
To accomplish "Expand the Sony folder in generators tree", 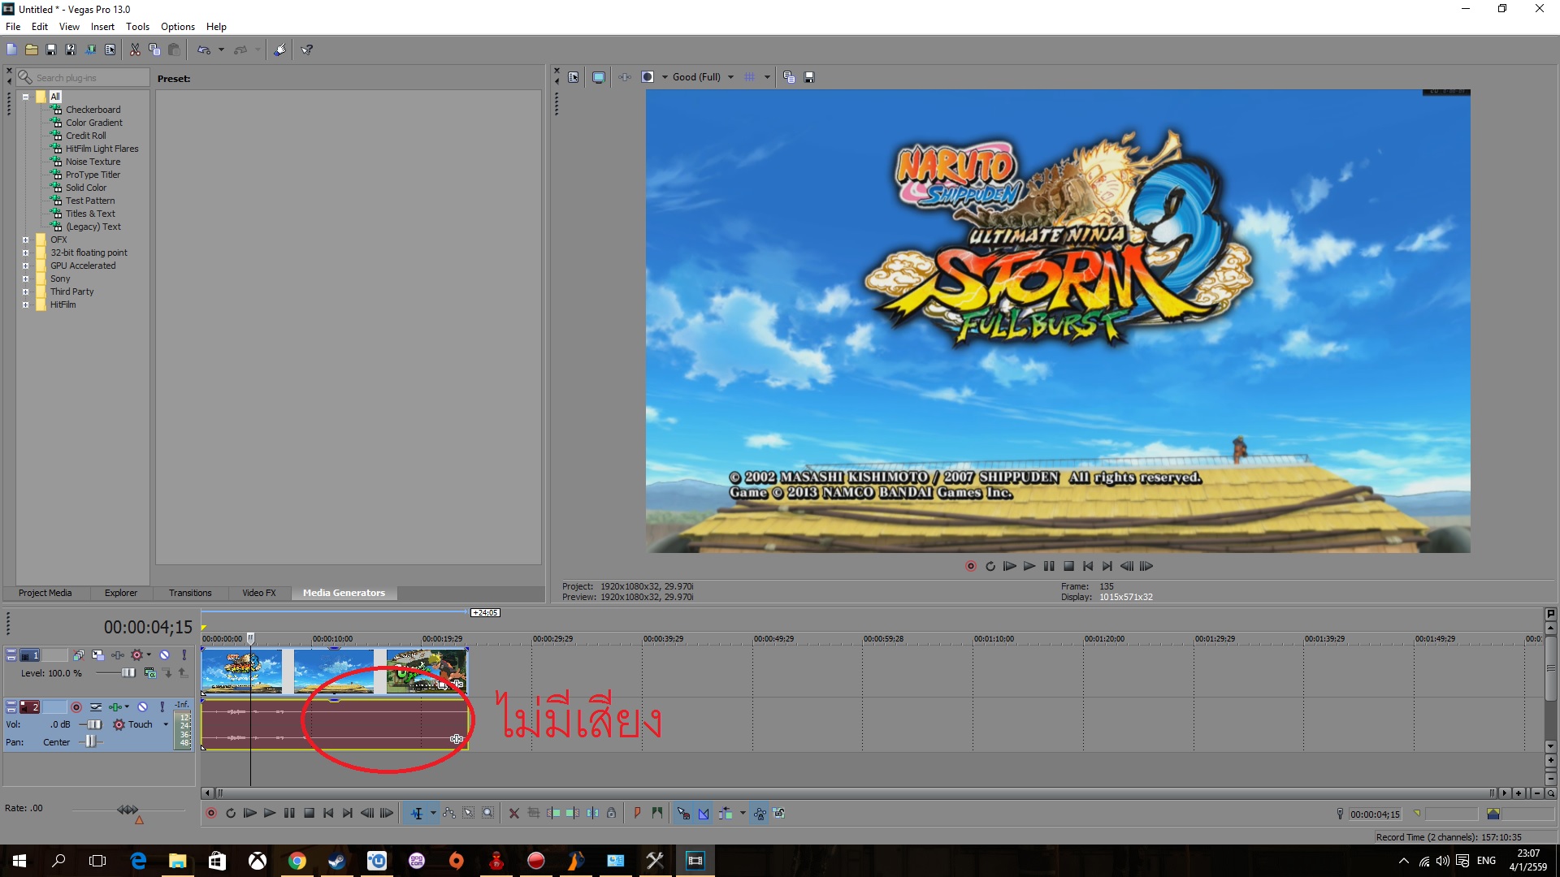I will point(25,279).
